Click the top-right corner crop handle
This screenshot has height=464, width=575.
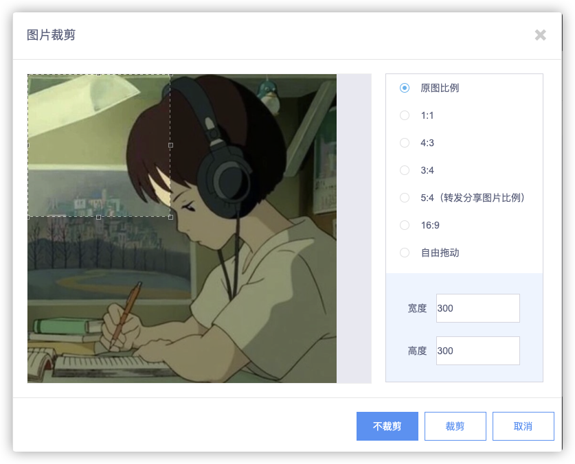tap(170, 75)
